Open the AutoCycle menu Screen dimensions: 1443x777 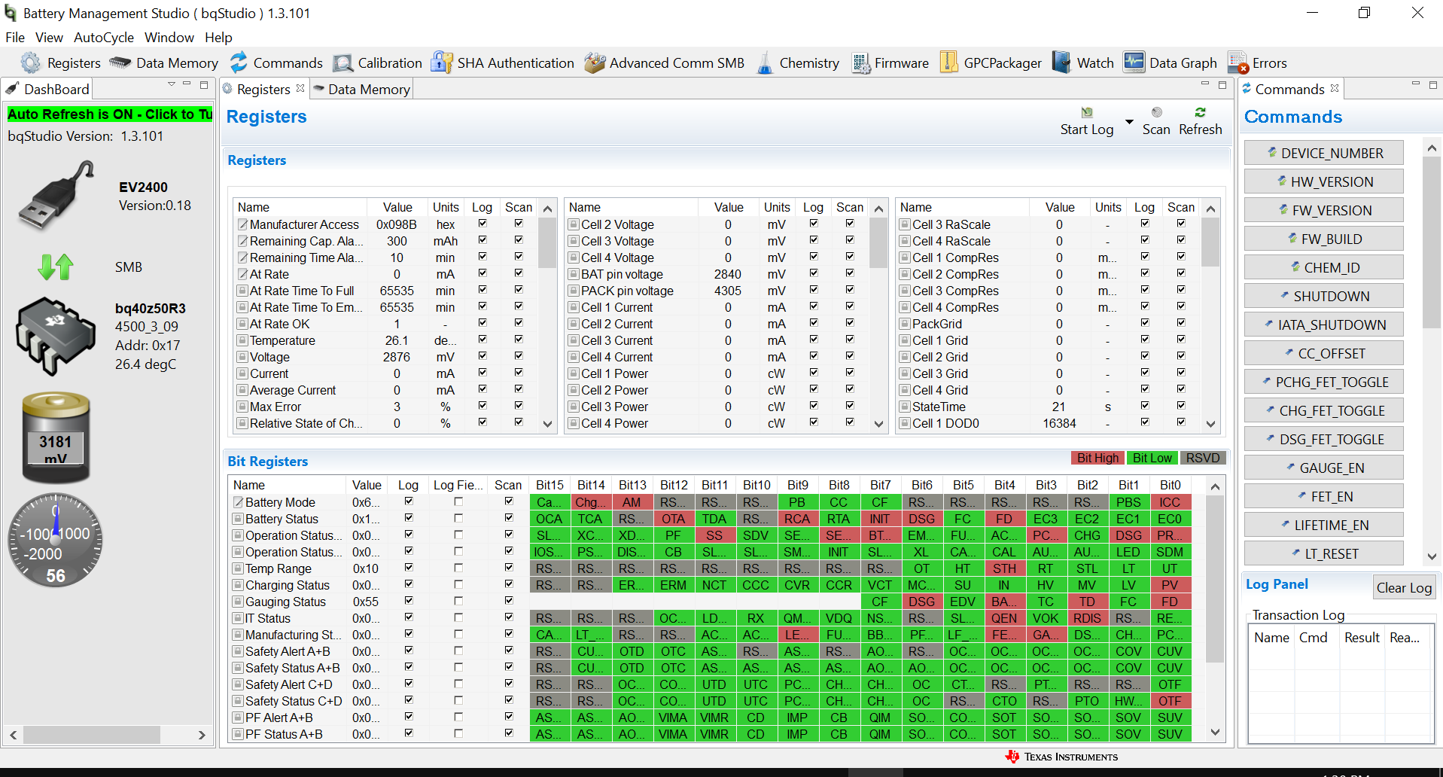[x=104, y=38]
